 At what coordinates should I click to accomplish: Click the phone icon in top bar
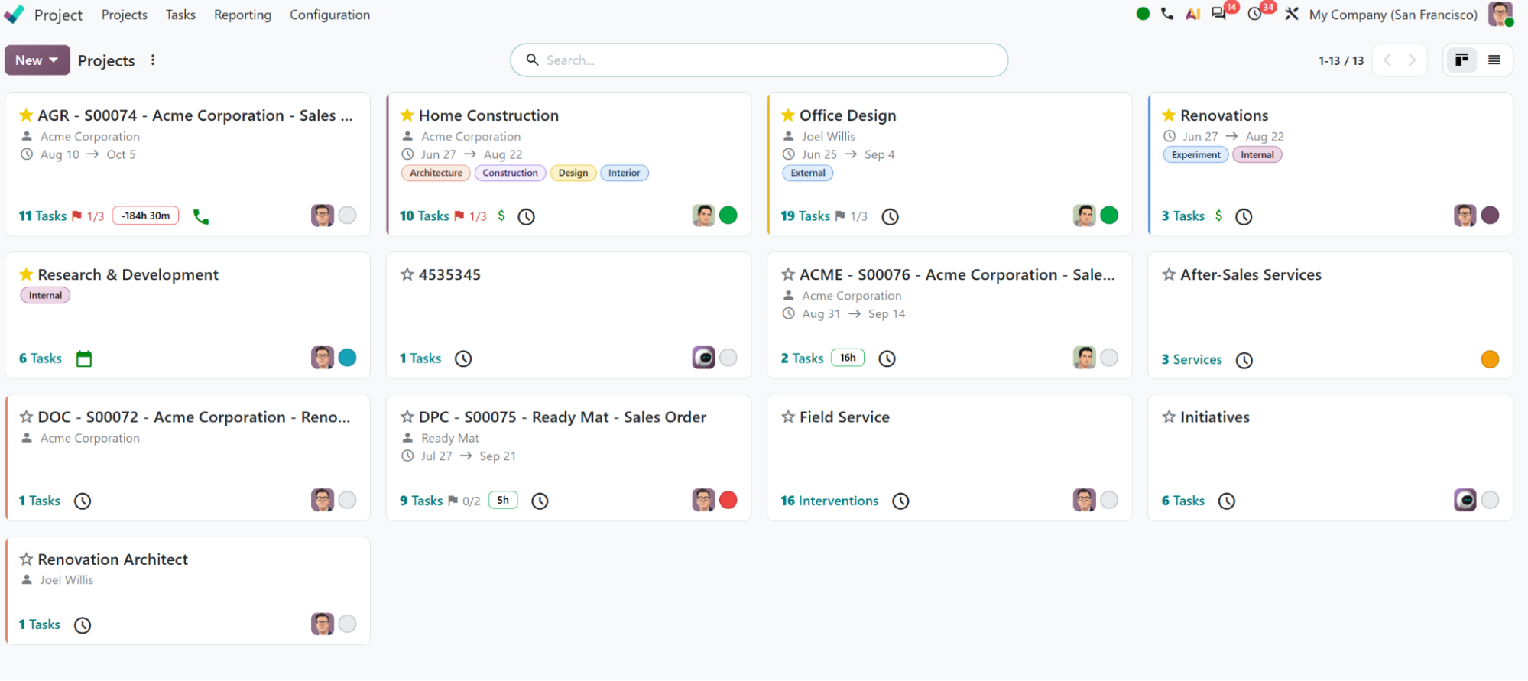coord(1166,14)
